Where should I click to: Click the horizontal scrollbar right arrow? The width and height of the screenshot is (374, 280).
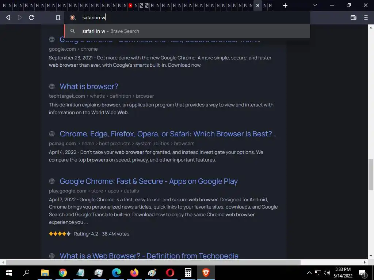tap(365, 262)
